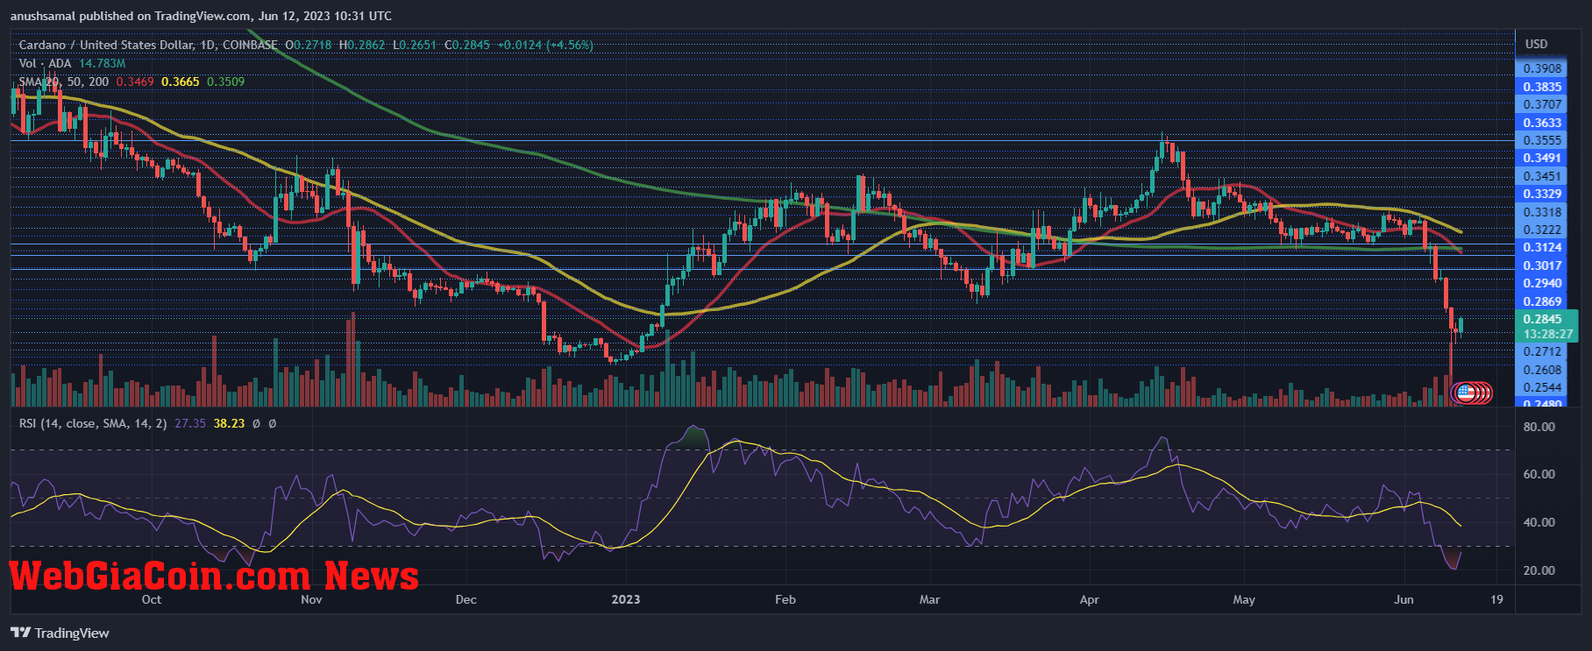Click the 0.3124 price level label

click(1542, 247)
